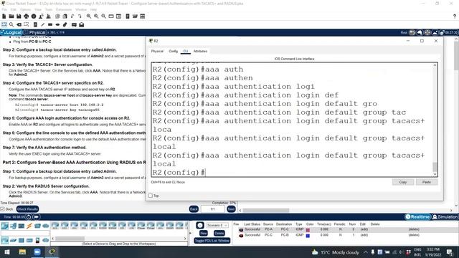This screenshot has width=459, height=258.
Task: Click the device list horizontal scrollbar
Action: point(70,239)
